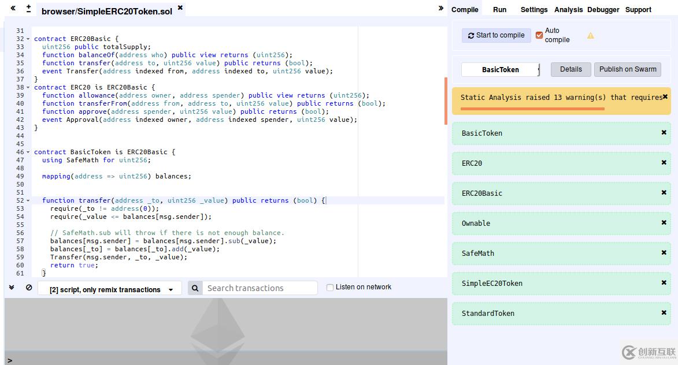The width and height of the screenshot is (678, 365).
Task: Focus the Search transactions field
Action: [260, 288]
